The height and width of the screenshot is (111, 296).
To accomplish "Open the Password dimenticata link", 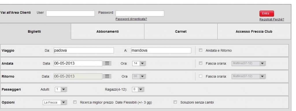I will point(131,19).
